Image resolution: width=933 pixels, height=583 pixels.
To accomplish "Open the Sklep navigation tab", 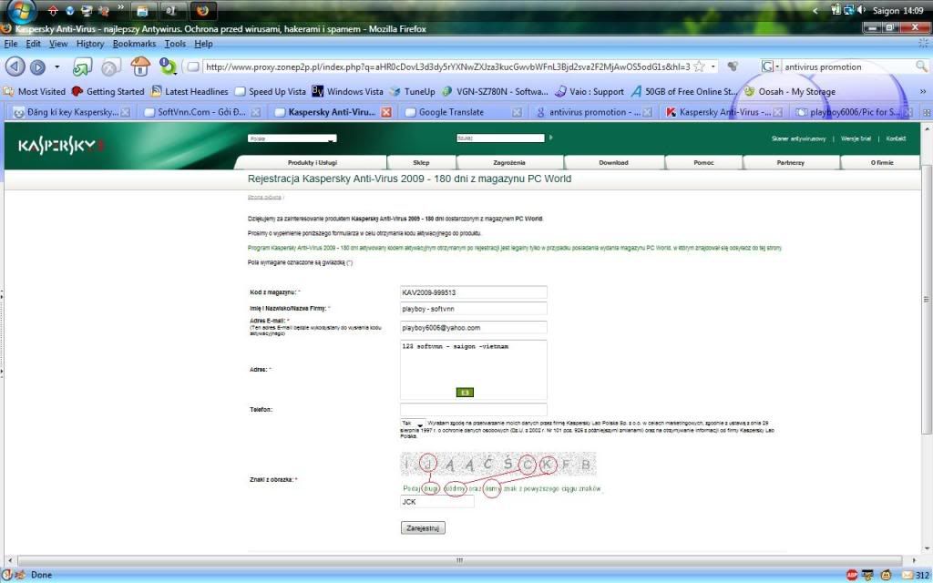I will 421,162.
